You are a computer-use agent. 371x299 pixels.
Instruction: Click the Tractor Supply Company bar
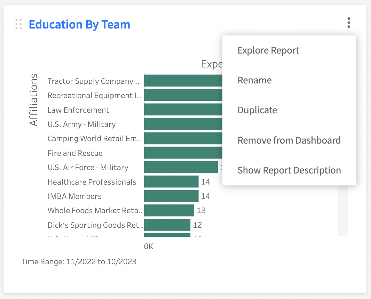pos(183,81)
